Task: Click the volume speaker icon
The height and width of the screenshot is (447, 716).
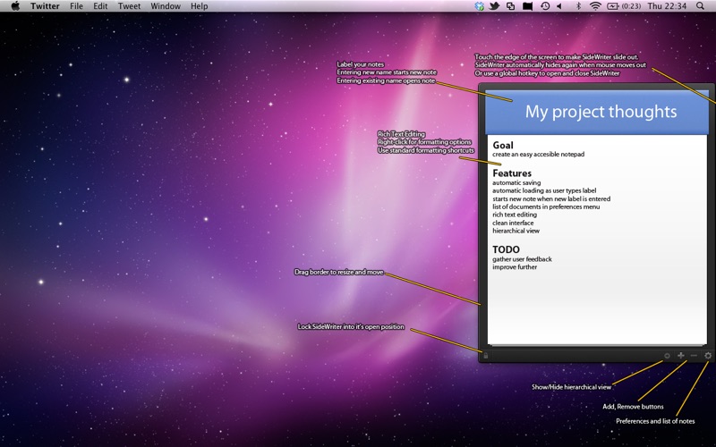Action: point(559,6)
